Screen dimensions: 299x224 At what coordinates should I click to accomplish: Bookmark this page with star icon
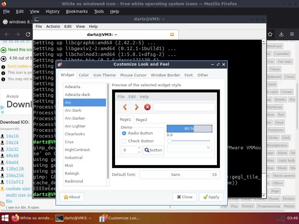270,34
